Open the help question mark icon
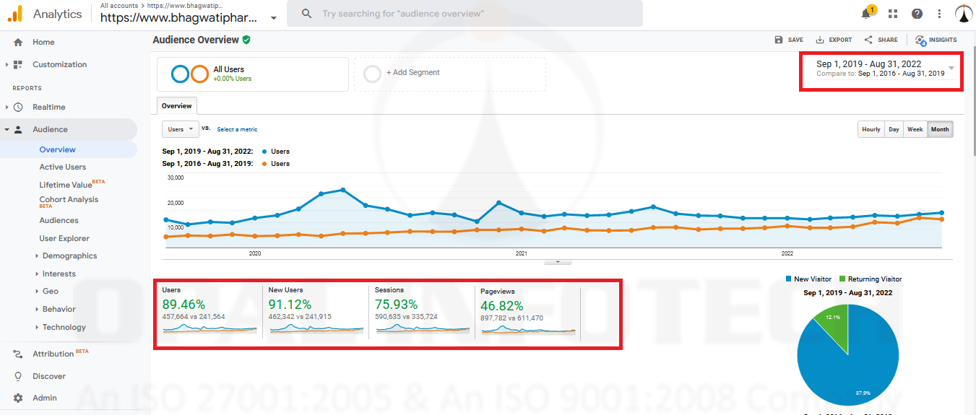This screenshot has height=415, width=976. 917,14
